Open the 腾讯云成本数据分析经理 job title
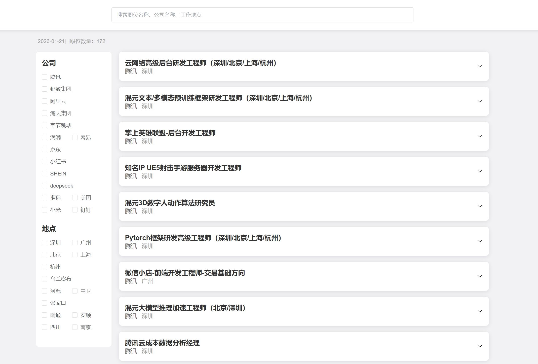 162,343
